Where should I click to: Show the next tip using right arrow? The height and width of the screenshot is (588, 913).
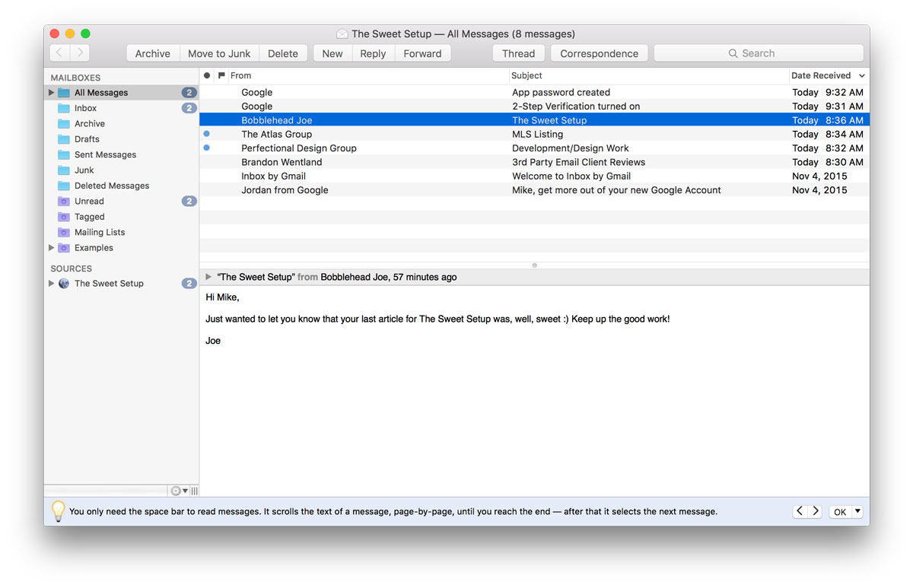coord(815,512)
